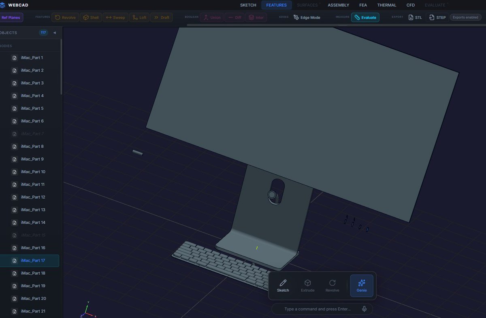This screenshot has width=486, height=318.
Task: Select iMac_Part 6 in the bodies list
Action: pos(30,121)
